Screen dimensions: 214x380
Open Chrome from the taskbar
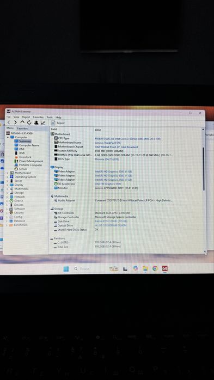tap(155, 268)
